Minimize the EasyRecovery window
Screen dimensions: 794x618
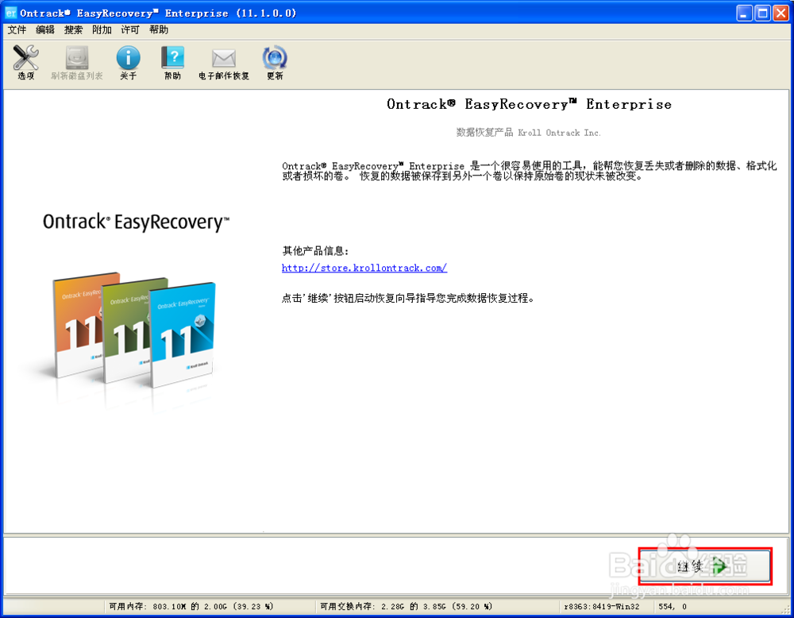coord(744,14)
